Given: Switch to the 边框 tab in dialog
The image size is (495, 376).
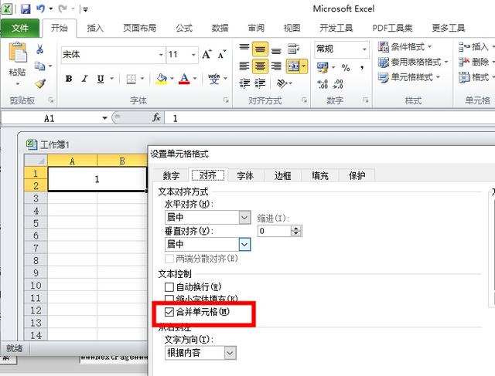Looking at the screenshot, I should pyautogui.click(x=283, y=175).
